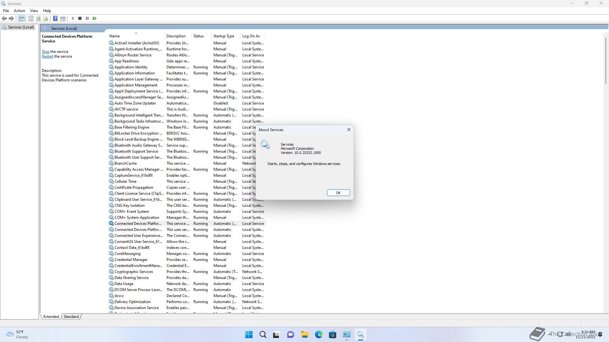Click the Export List toolbar icon
609x342 pixels.
(x=46, y=18)
